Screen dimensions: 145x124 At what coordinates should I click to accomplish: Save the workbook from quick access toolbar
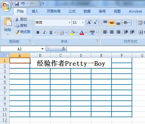point(17,4)
